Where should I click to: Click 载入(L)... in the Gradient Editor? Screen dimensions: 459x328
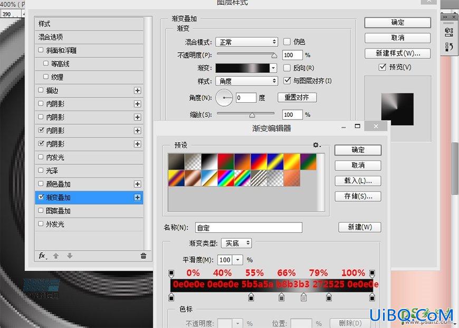tap(358, 181)
